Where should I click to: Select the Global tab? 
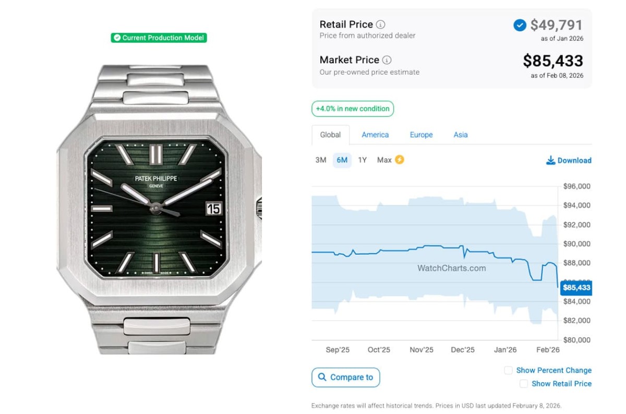point(330,135)
